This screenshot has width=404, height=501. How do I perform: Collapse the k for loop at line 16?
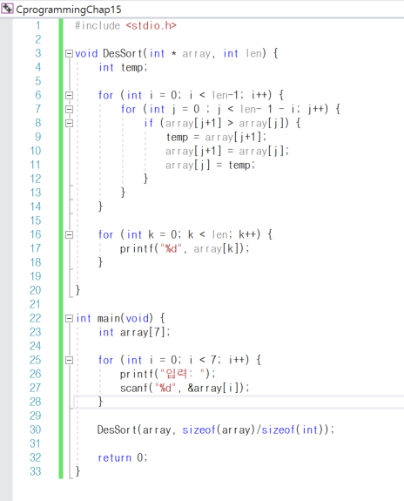[69, 235]
